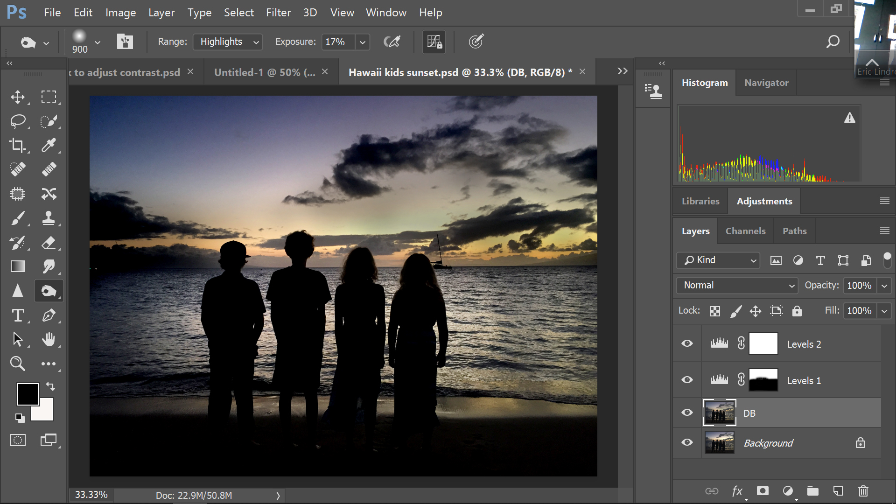
Task: Click the Lock transparent pixels button
Action: click(x=714, y=311)
